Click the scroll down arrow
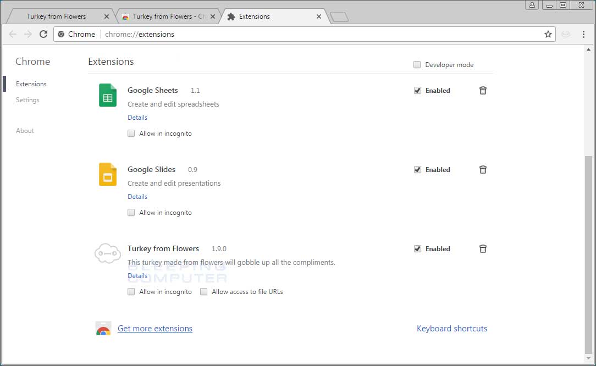 (x=588, y=358)
